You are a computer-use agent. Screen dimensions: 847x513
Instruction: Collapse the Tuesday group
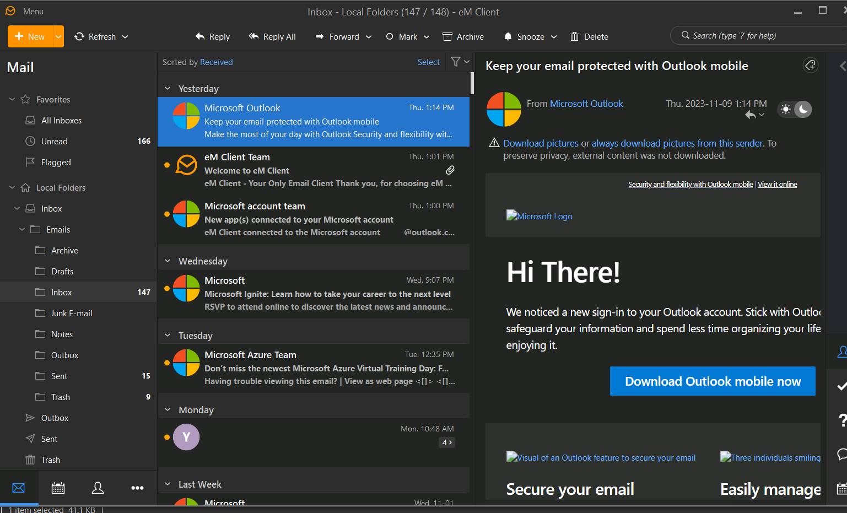(x=168, y=335)
